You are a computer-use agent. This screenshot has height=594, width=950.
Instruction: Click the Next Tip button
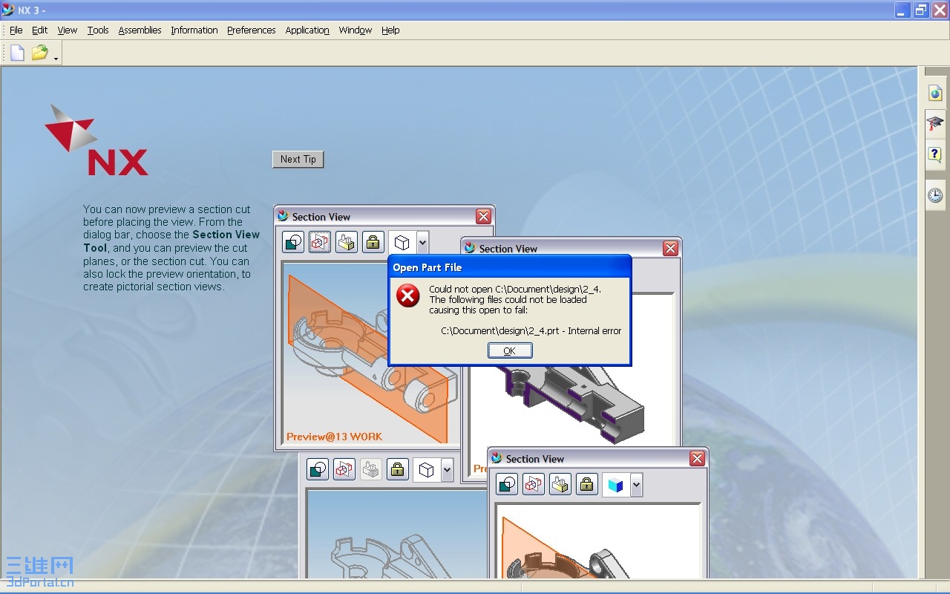[x=298, y=159]
